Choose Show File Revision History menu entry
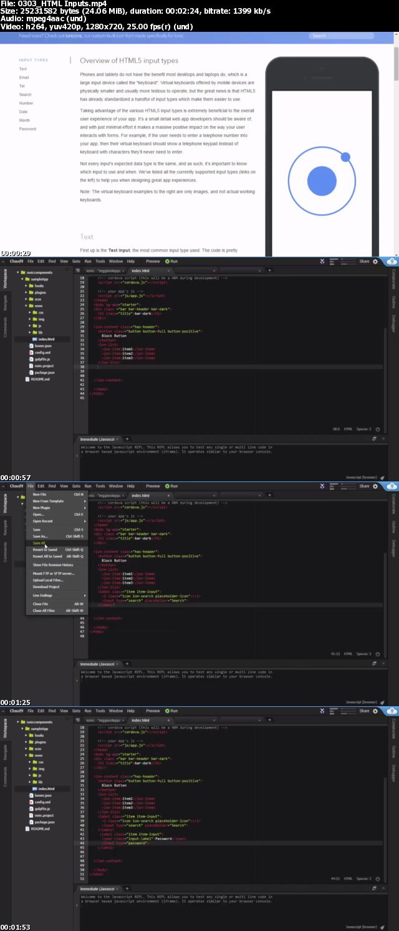This screenshot has width=399, height=931. pyautogui.click(x=52, y=564)
